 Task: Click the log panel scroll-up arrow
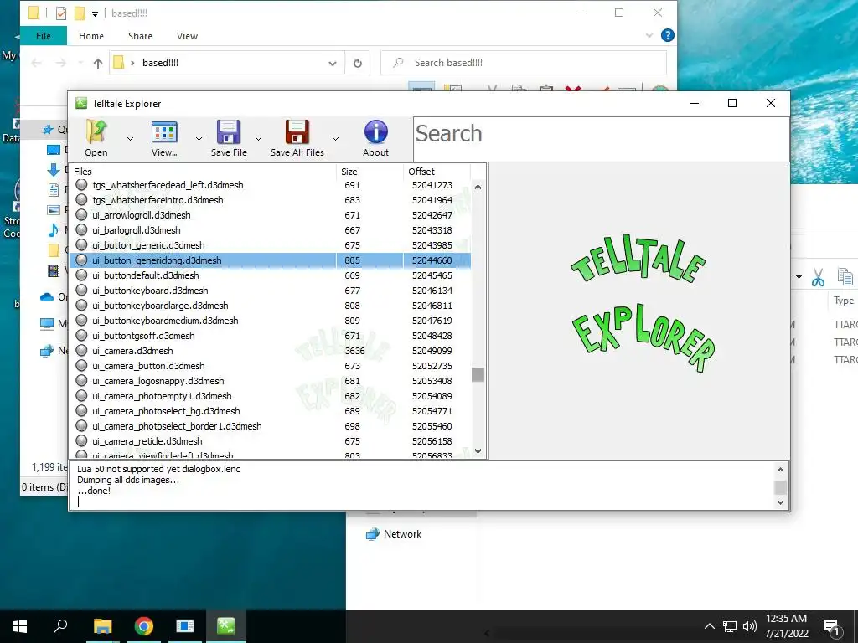pyautogui.click(x=780, y=470)
